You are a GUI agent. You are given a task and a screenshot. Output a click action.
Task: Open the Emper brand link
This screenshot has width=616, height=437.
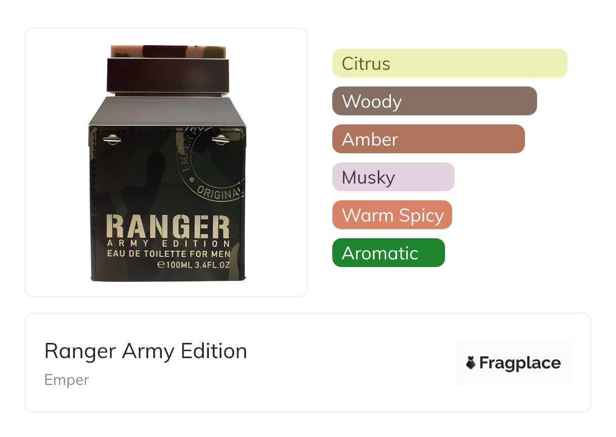67,380
